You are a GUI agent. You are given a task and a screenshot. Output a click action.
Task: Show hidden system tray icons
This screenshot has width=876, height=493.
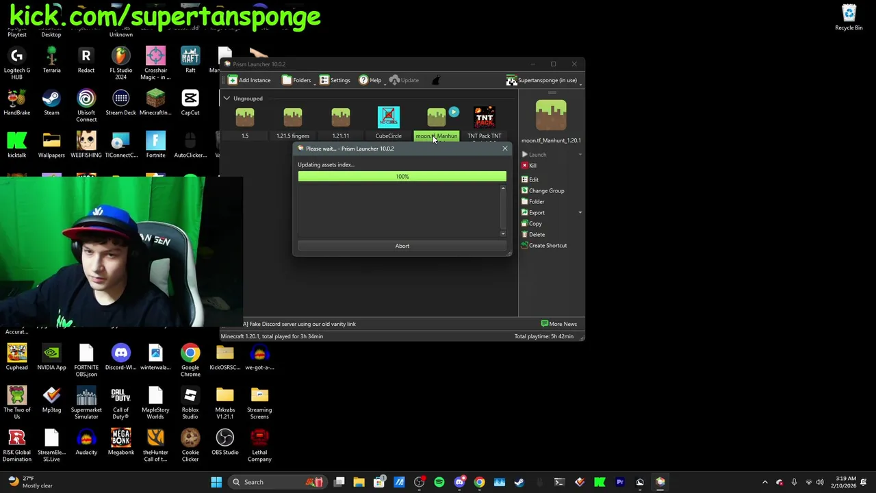click(765, 482)
